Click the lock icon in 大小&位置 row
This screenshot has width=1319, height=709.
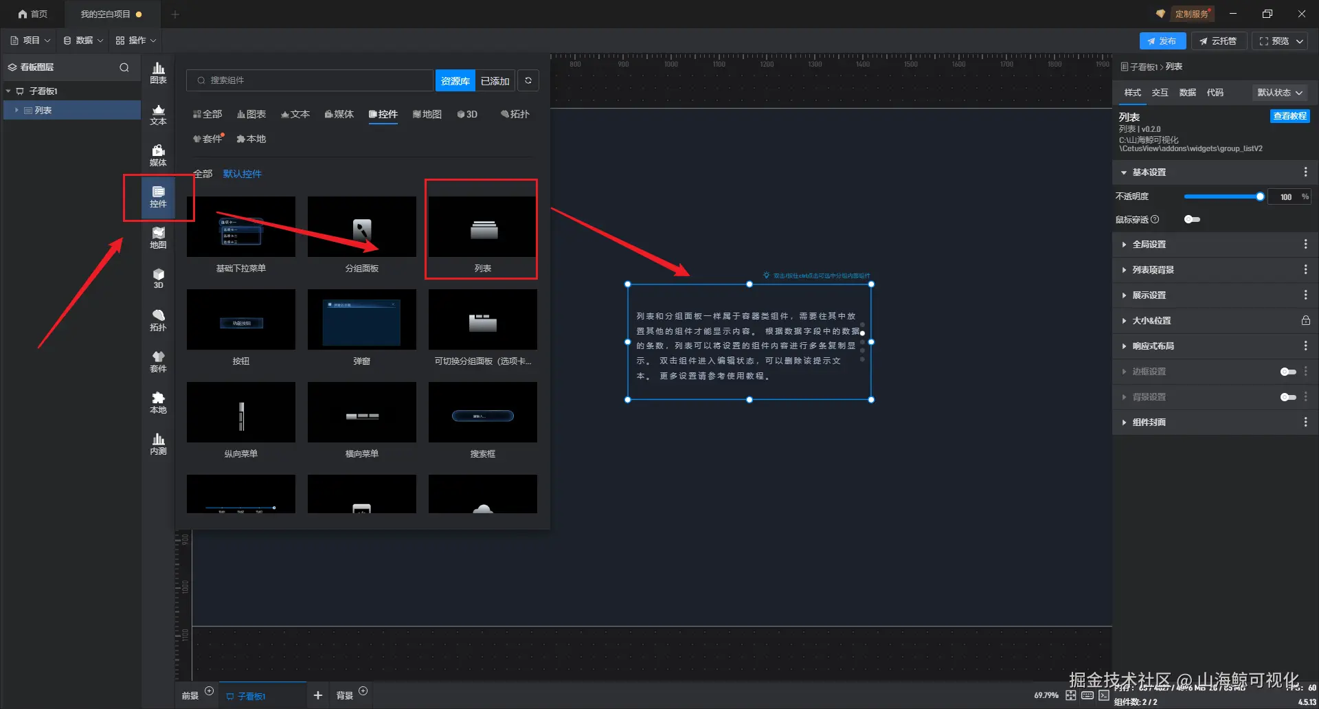pyautogui.click(x=1305, y=320)
